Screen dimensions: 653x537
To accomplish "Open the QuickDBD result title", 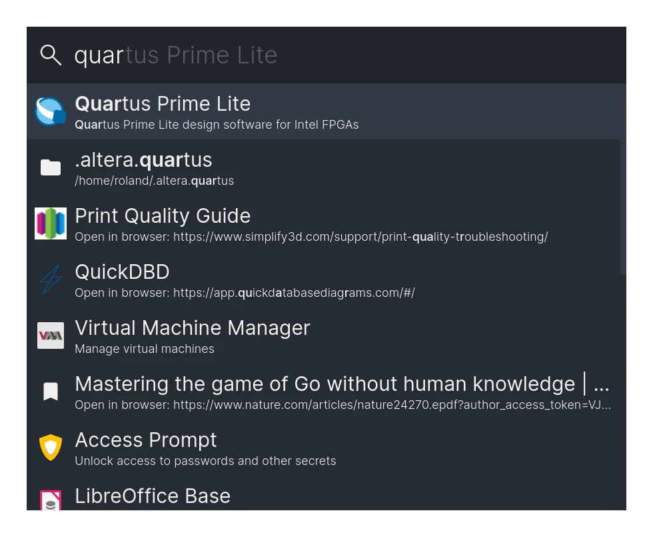I will click(122, 272).
